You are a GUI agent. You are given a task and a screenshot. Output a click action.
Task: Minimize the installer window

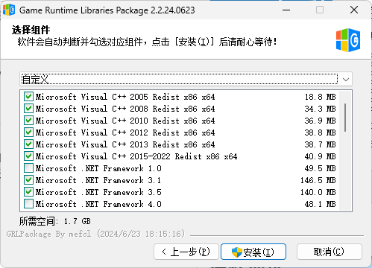(286, 10)
